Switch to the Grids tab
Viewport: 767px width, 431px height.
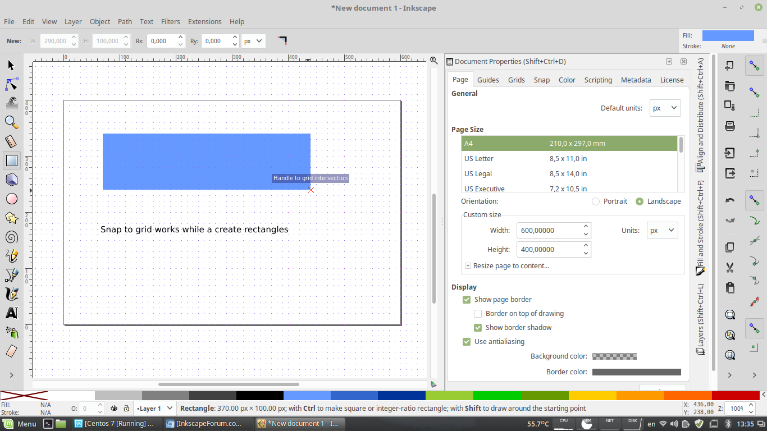[x=516, y=80]
